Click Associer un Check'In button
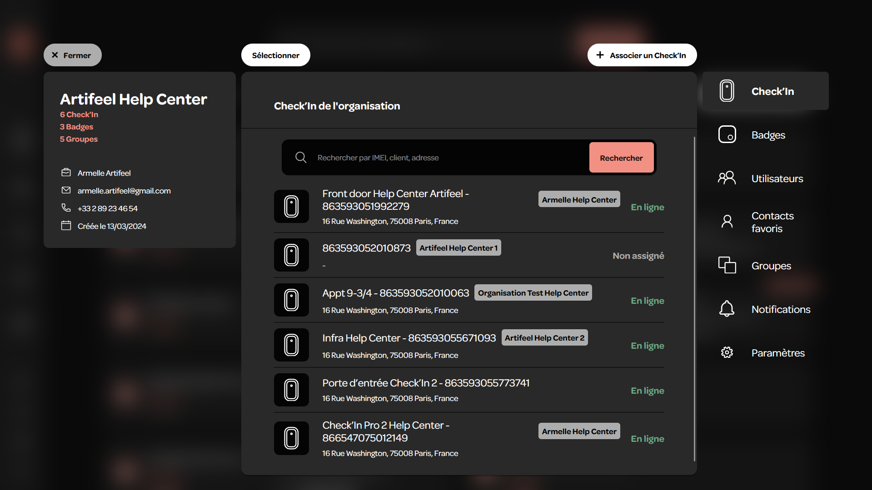 (642, 55)
